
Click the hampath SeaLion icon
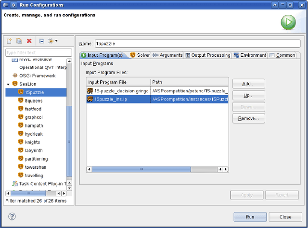pos(21,125)
